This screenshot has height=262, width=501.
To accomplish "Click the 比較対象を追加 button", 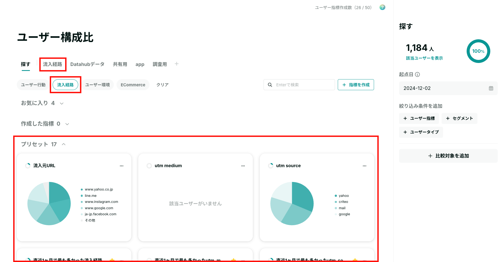I will pos(448,156).
